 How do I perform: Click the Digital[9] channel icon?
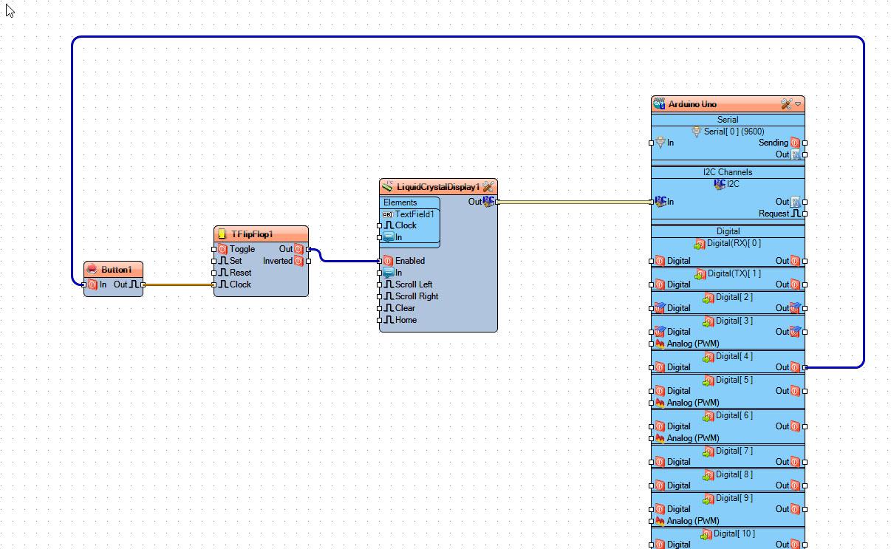point(709,499)
